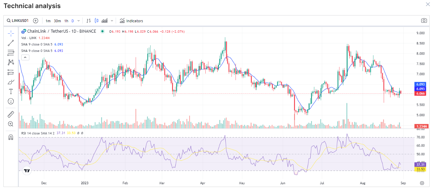Click the 8.500 price axis label
Image resolution: width=434 pixels, height=190 pixels.
click(x=421, y=43)
